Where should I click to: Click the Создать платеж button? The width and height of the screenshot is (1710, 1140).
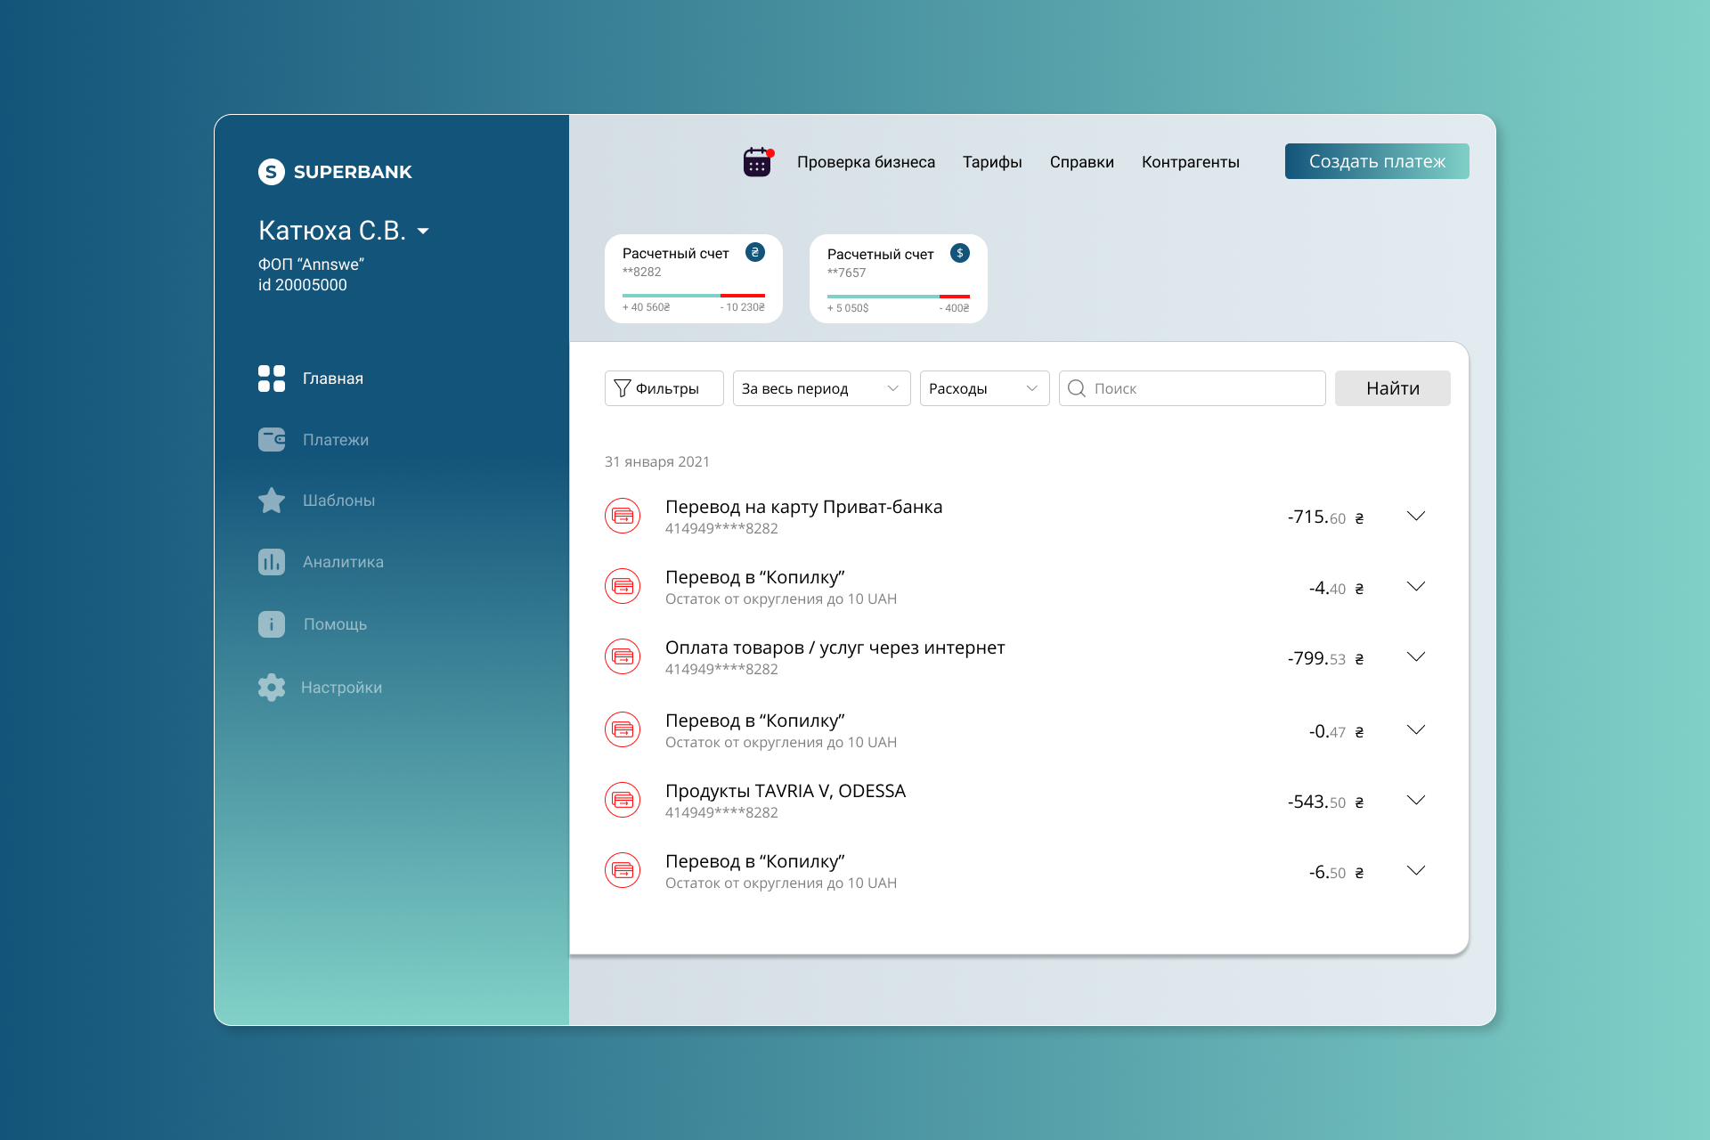[1376, 161]
